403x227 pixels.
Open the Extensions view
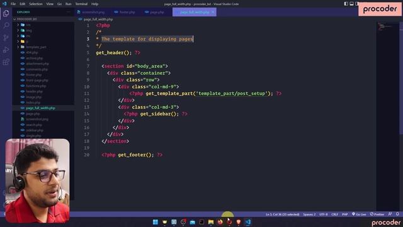(x=6, y=62)
